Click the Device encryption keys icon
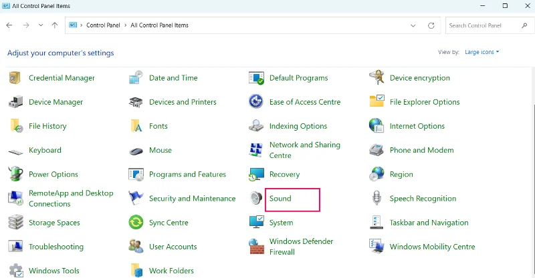 377,77
